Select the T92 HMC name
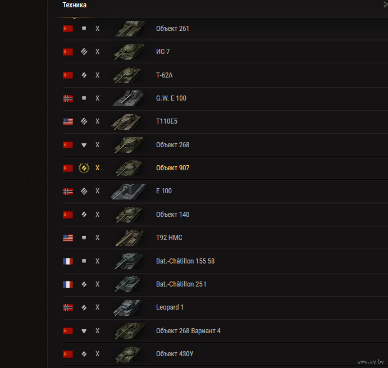Screen dimensions: 388x368 pyautogui.click(x=169, y=238)
